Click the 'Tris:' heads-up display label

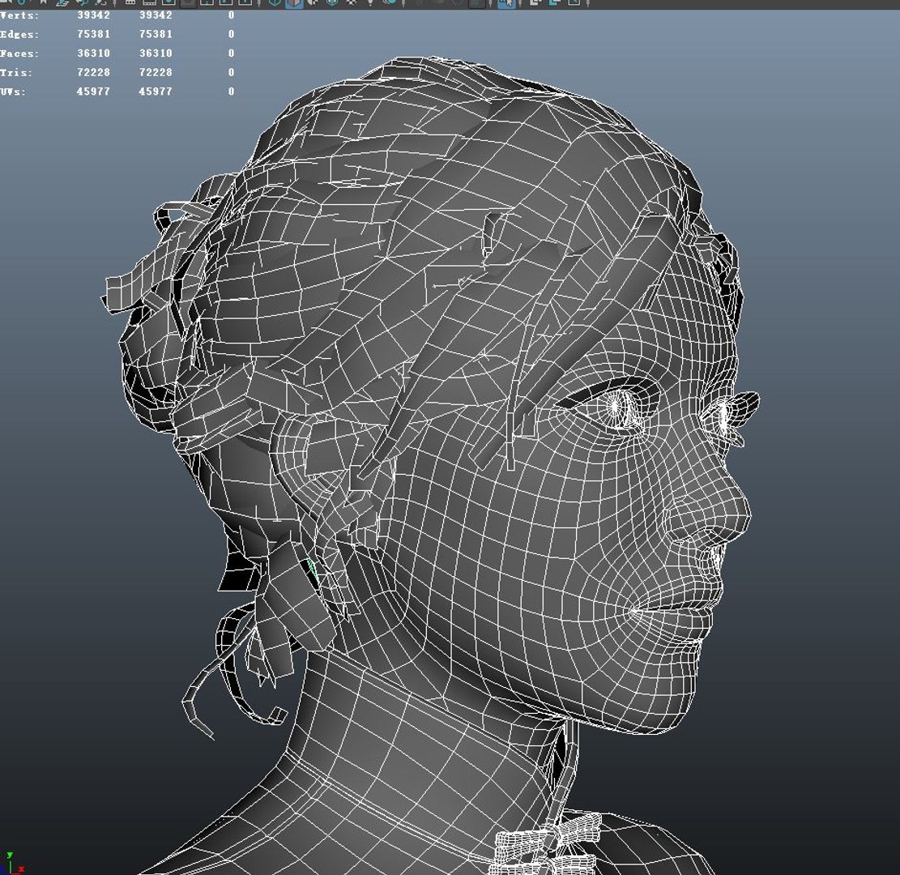click(16, 72)
